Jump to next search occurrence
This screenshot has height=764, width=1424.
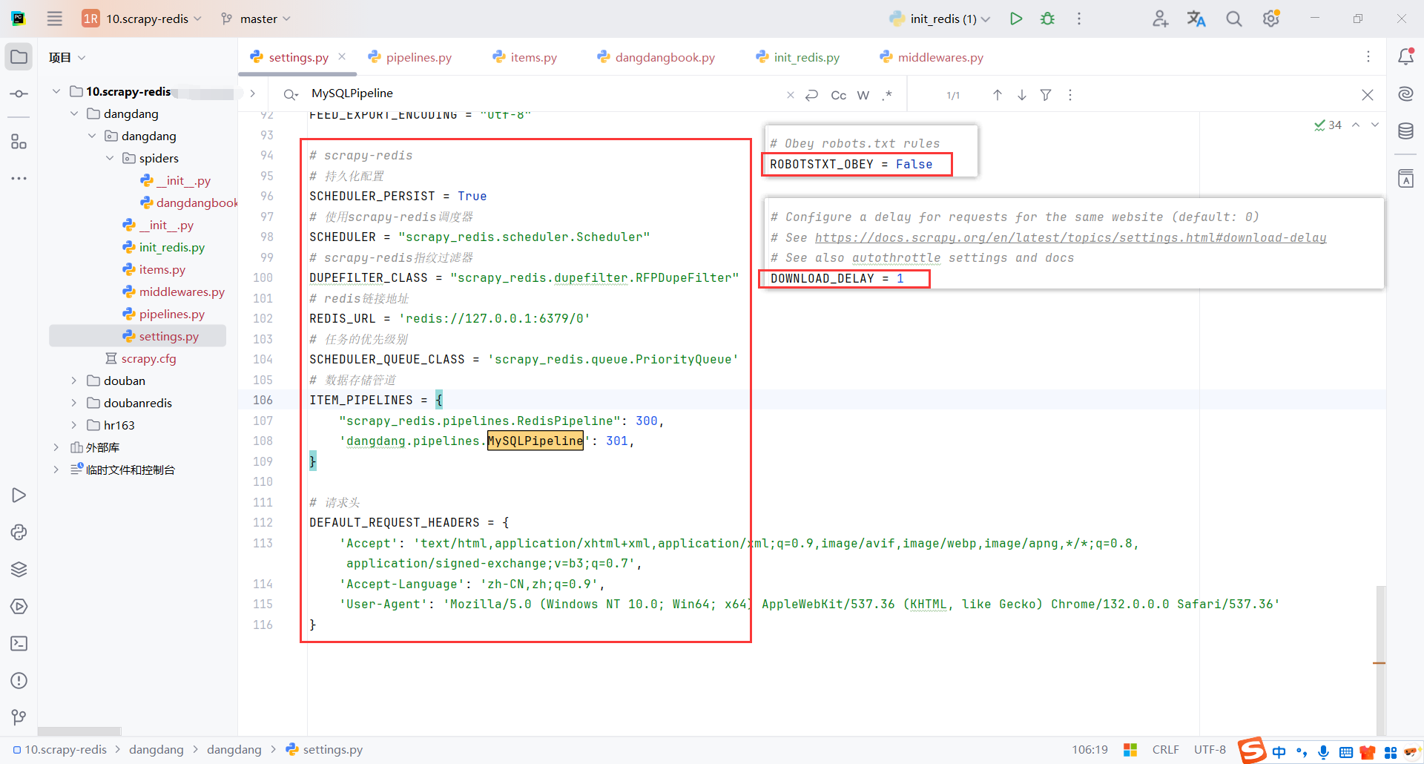point(1021,95)
